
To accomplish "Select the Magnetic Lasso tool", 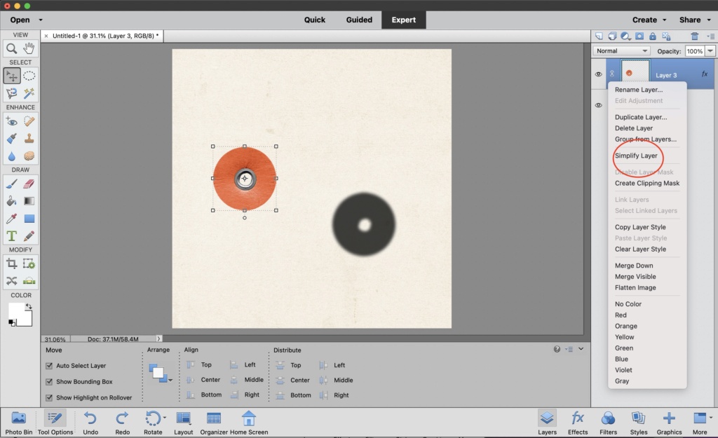I will pyautogui.click(x=11, y=93).
